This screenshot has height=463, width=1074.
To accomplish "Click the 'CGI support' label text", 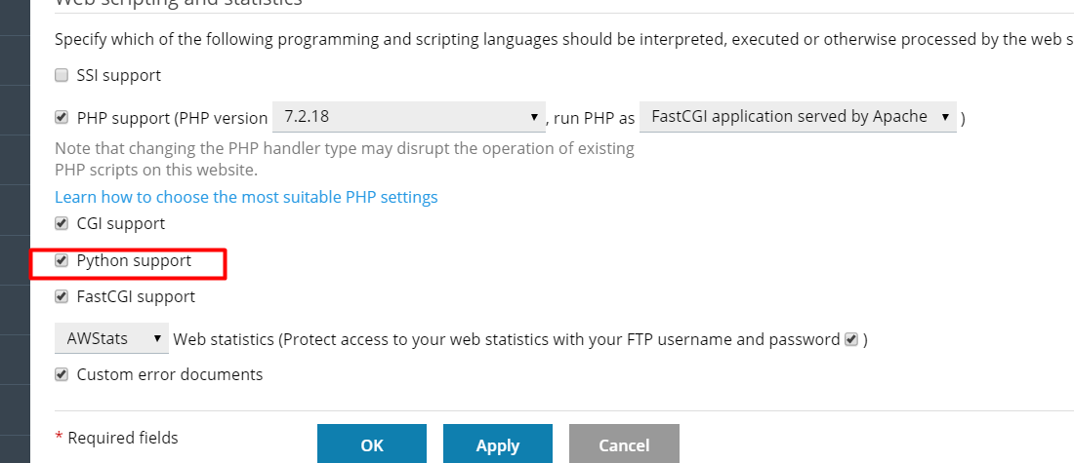I will coord(120,223).
